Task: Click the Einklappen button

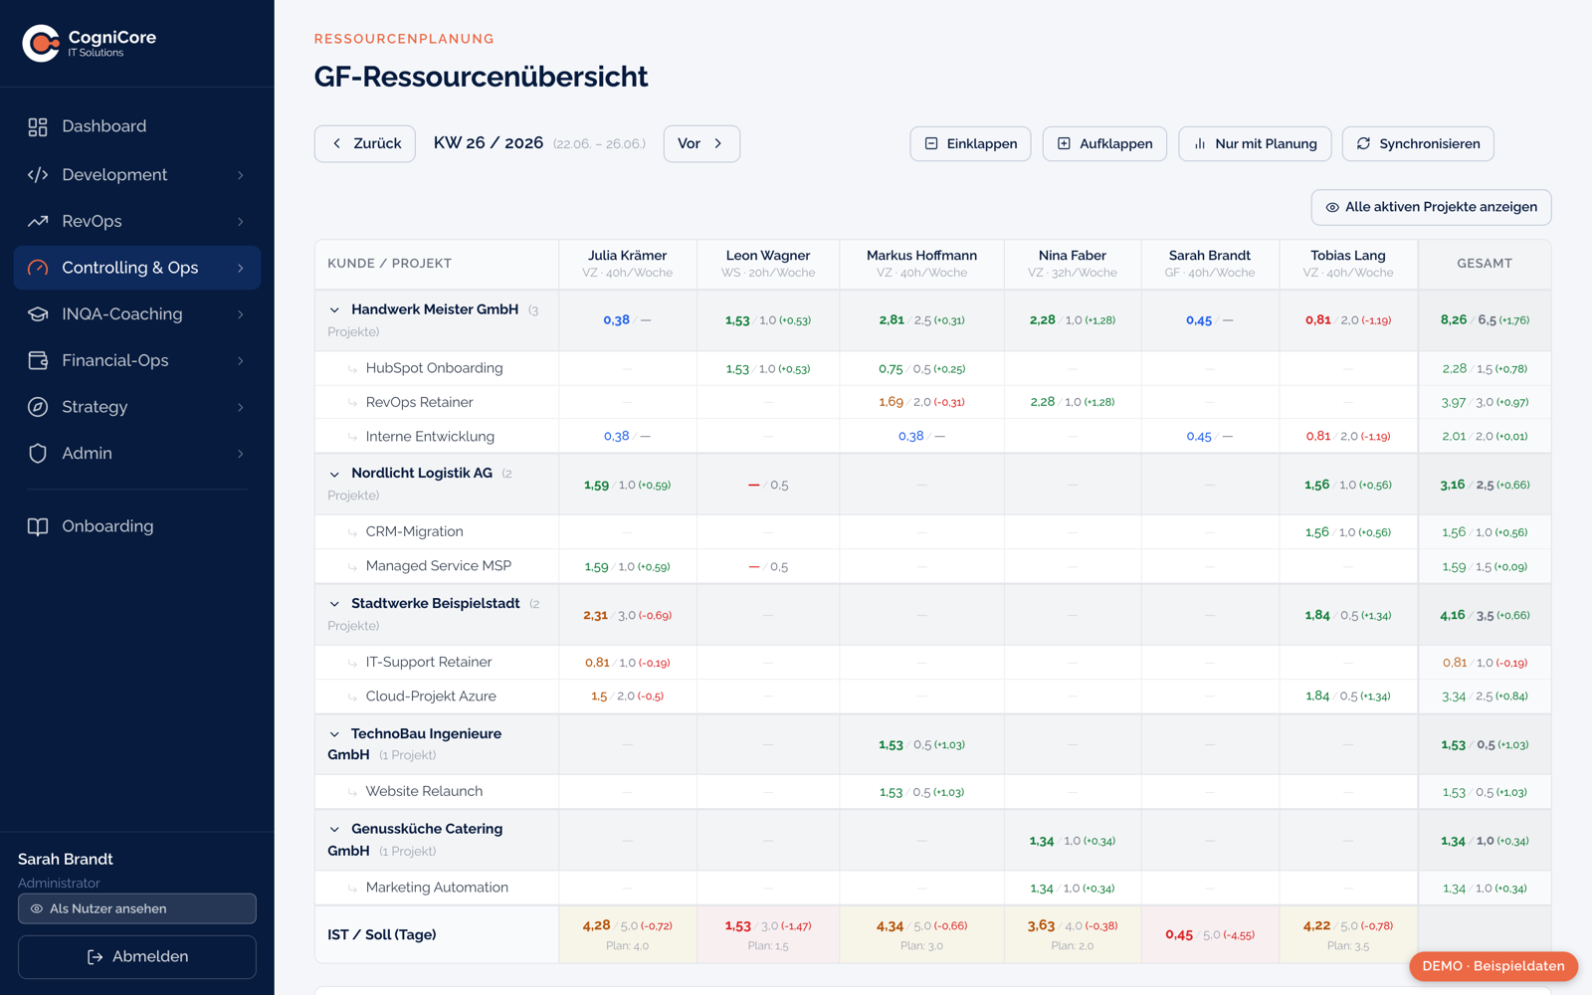Action: click(970, 143)
